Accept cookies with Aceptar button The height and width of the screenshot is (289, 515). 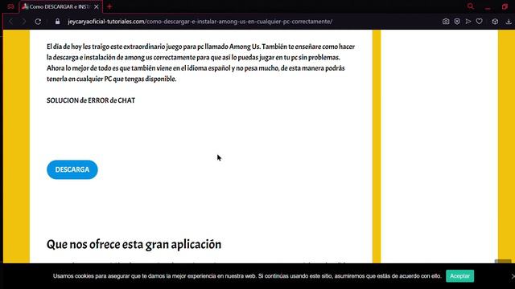(459, 276)
